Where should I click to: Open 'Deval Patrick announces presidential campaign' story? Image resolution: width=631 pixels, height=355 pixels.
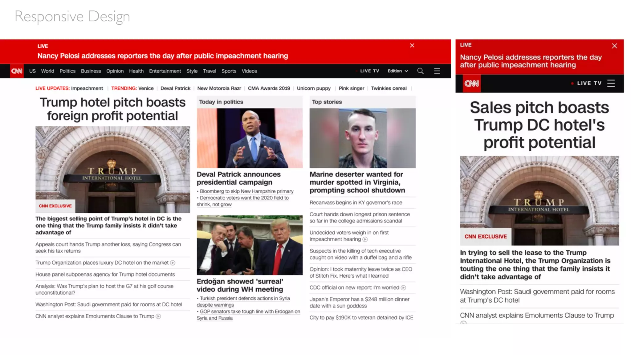point(238,178)
